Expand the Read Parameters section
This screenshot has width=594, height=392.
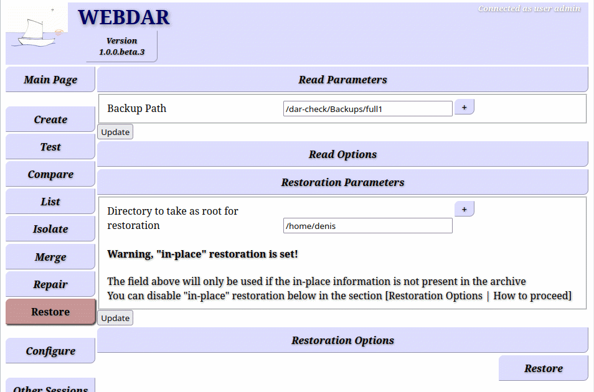tap(342, 80)
